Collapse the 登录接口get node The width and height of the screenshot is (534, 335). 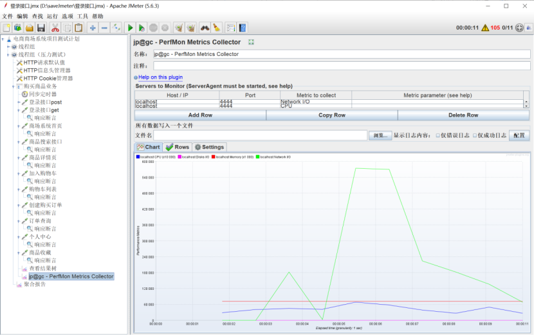(x=19, y=110)
